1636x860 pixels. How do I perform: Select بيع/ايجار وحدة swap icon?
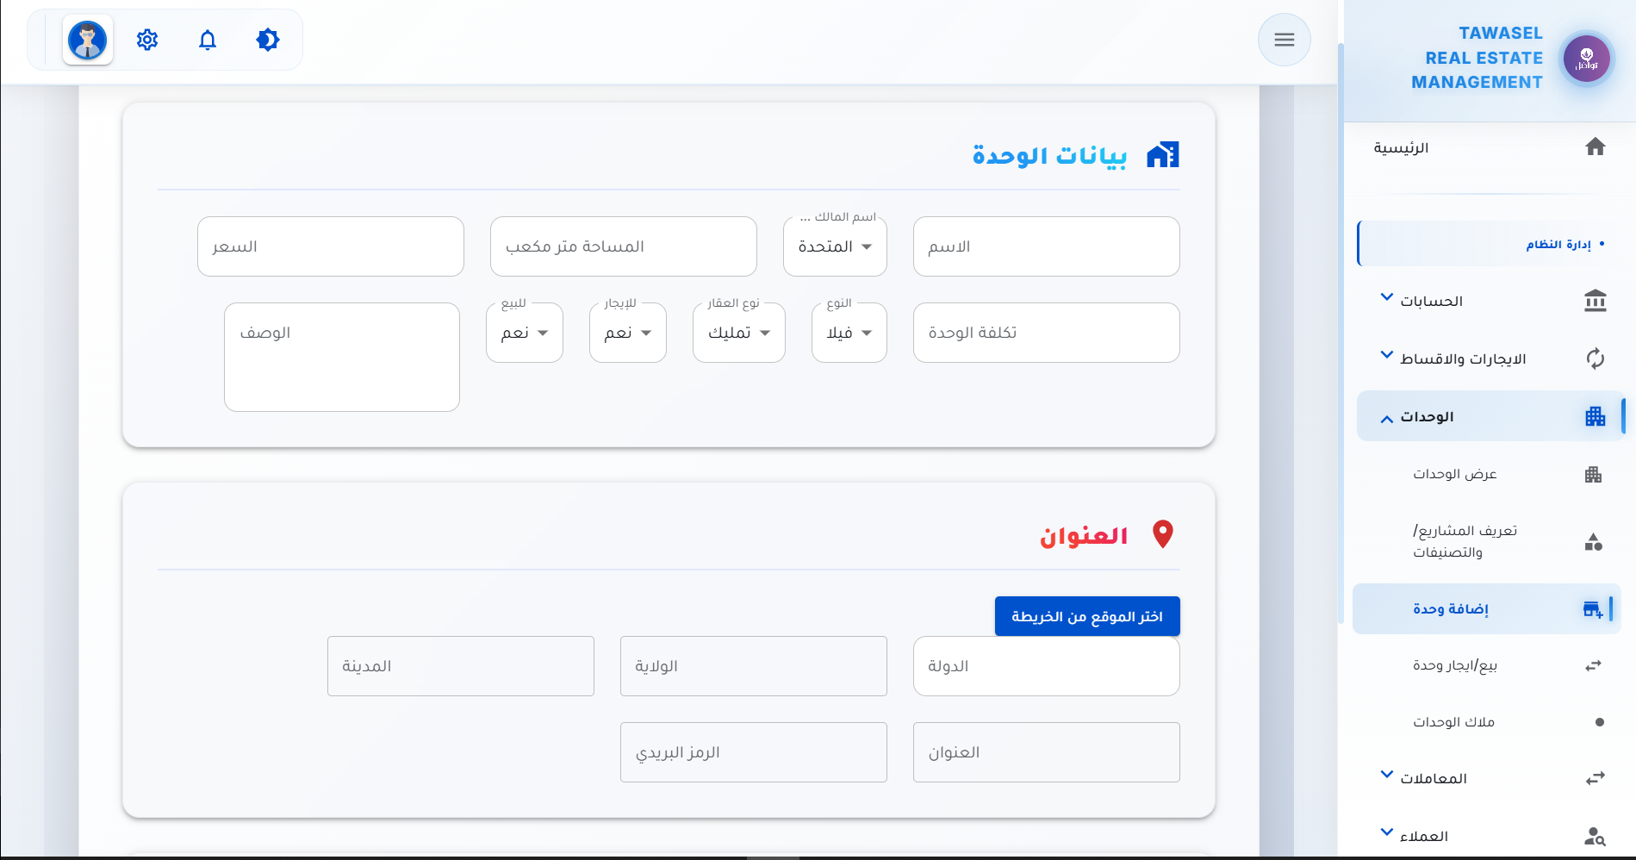click(x=1593, y=665)
